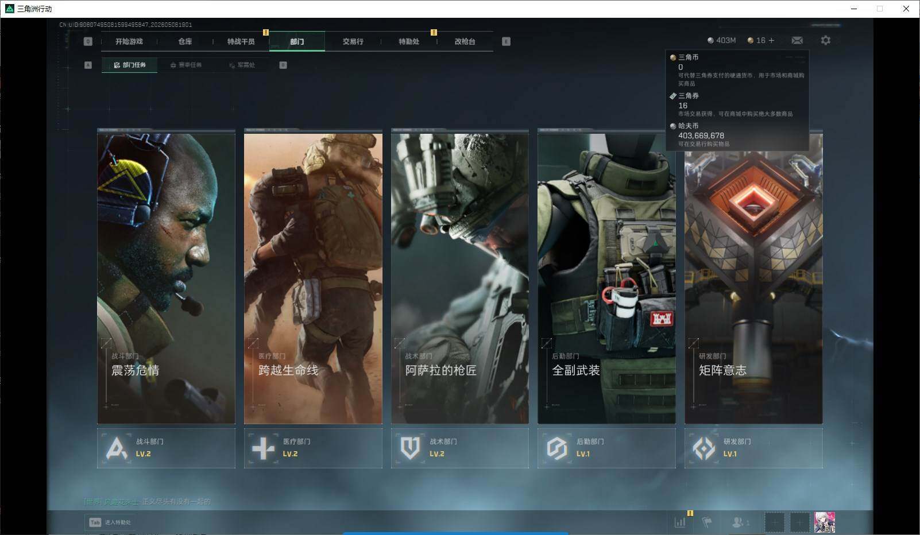This screenshot has width=920, height=535.
Task: Select the 部门任务 sub-tab
Action: coord(130,65)
